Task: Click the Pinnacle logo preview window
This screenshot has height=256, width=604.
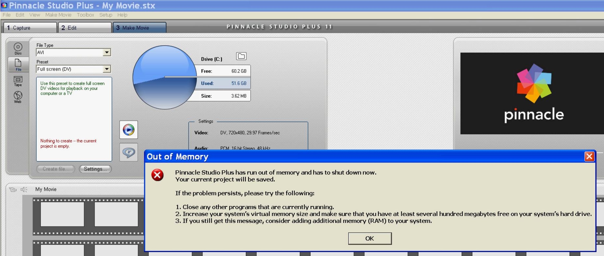Action: click(532, 93)
